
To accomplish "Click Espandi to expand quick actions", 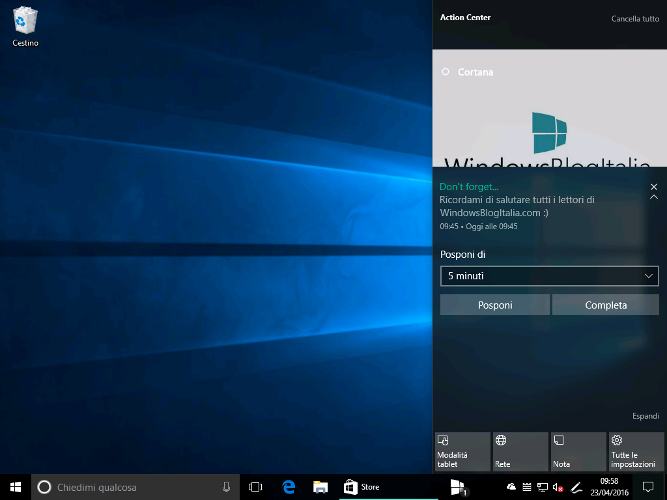I will coord(646,416).
